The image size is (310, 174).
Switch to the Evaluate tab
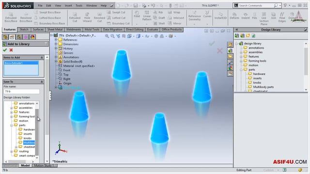click(x=153, y=29)
